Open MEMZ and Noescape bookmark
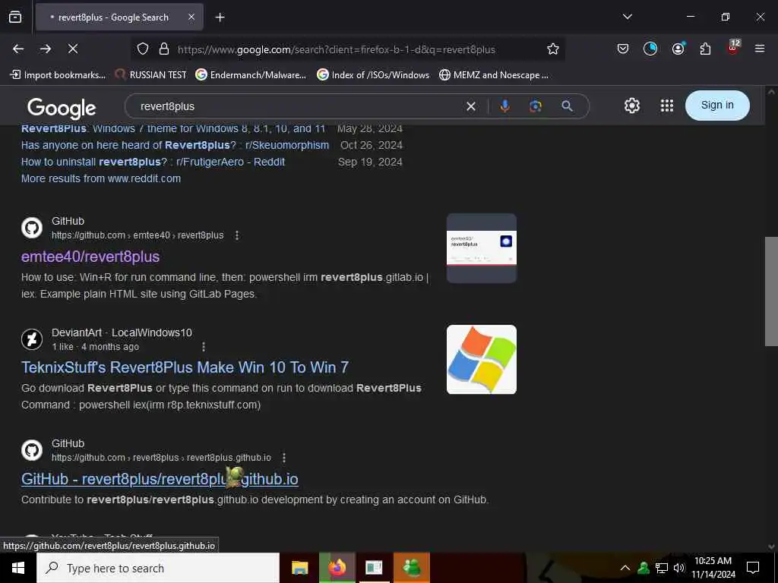The image size is (778, 583). tap(494, 75)
